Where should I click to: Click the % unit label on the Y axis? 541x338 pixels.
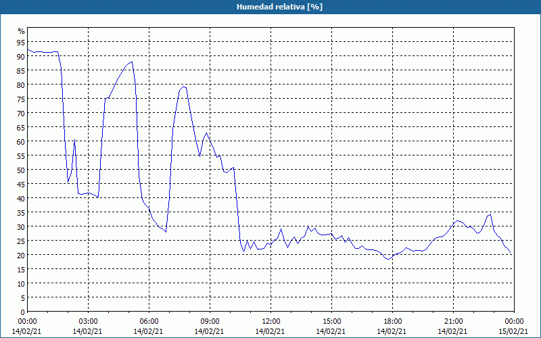[x=22, y=31]
